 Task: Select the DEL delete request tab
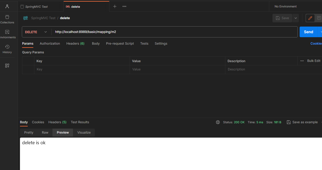pyautogui.click(x=86, y=7)
